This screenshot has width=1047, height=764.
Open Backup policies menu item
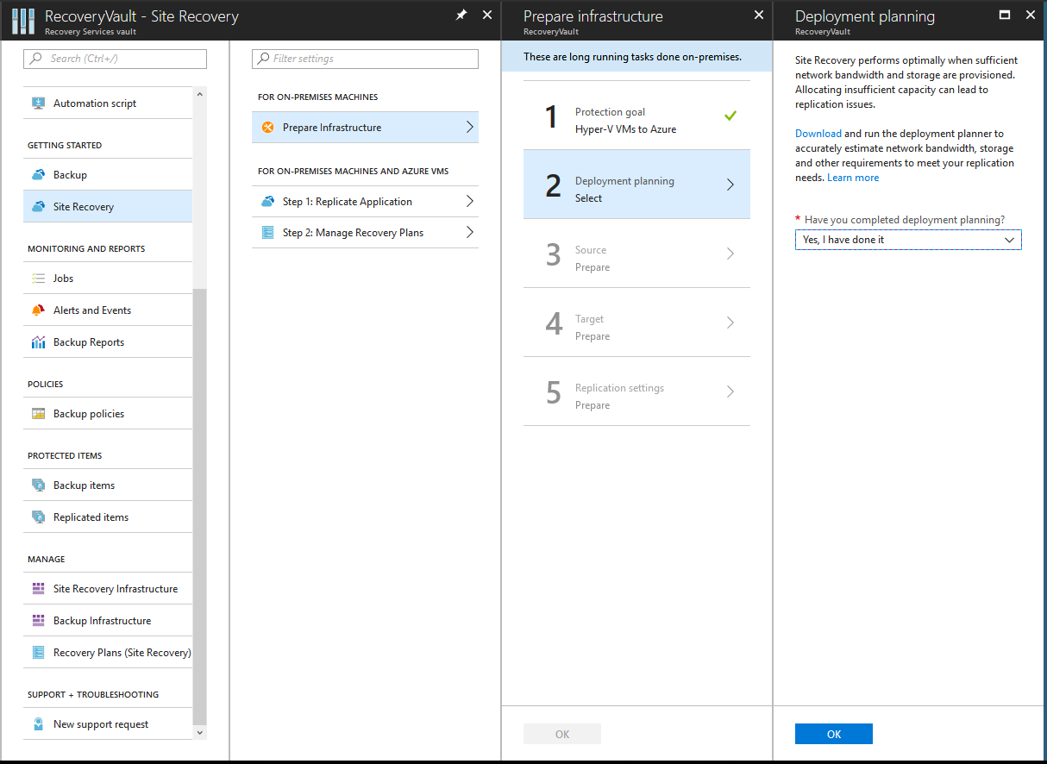click(108, 414)
